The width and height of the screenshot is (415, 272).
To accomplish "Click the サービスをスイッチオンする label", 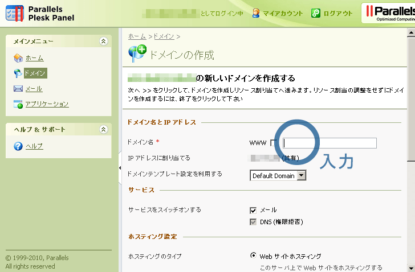I will [165, 209].
